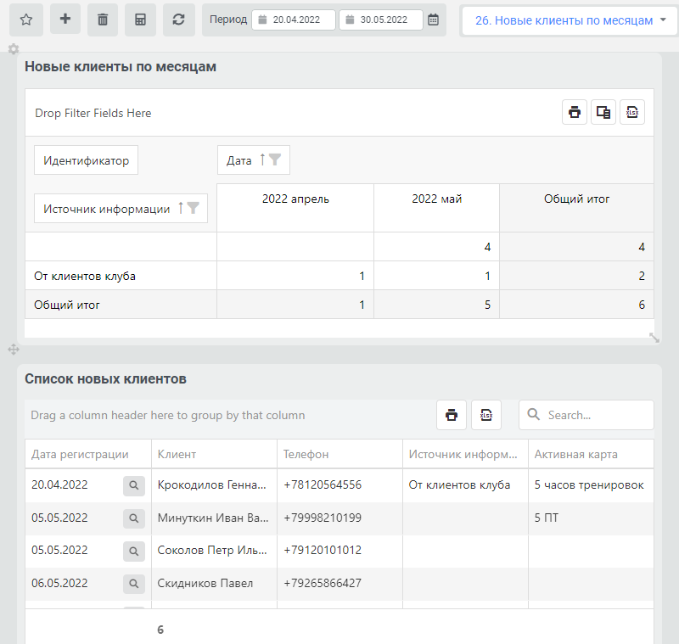Click the calculator icon in toolbar
This screenshot has height=644, width=679.
[x=140, y=20]
